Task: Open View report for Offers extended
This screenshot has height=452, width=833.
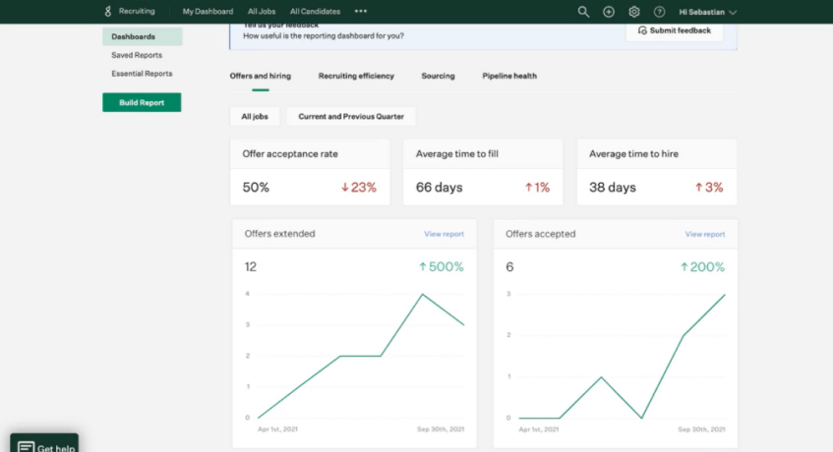Action: tap(444, 234)
